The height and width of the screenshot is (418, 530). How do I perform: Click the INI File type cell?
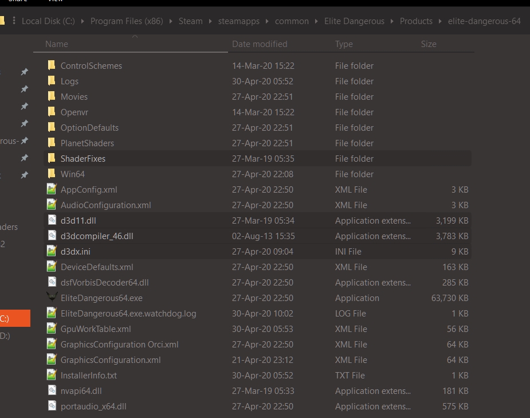pos(348,252)
